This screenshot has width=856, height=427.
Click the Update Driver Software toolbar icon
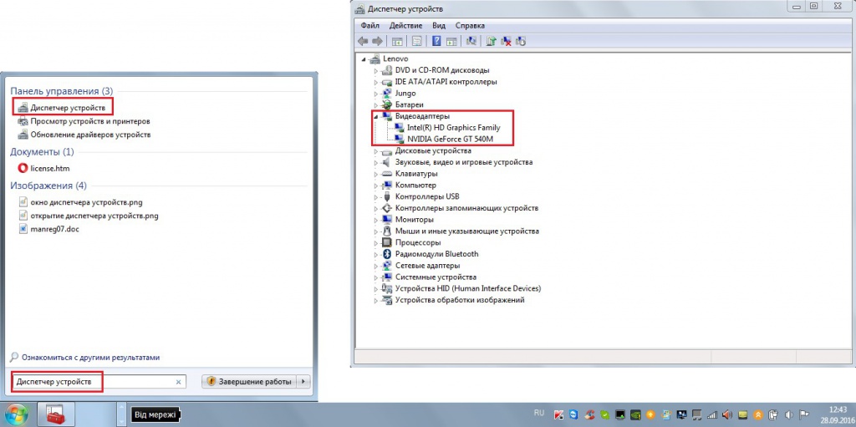point(492,42)
